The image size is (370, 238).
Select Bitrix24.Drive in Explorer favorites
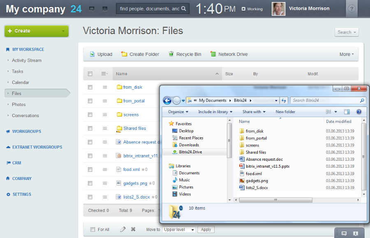click(x=190, y=152)
